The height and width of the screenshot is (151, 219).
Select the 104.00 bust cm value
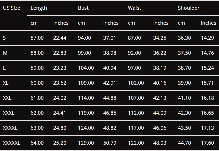click(86, 68)
